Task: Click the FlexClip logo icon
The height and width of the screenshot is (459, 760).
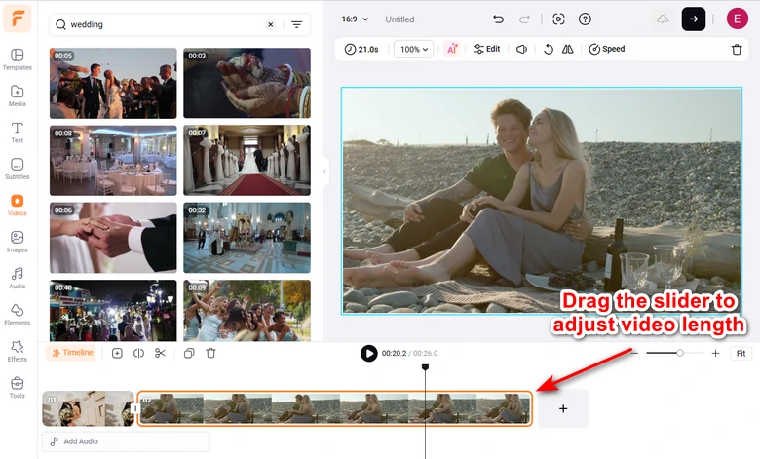Action: coord(18,19)
